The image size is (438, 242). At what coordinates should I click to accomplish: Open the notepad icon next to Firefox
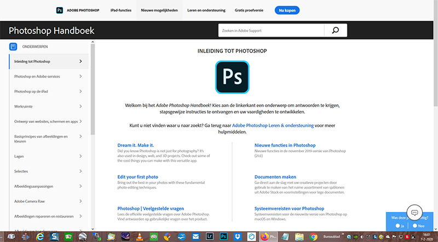pyautogui.click(x=285, y=237)
